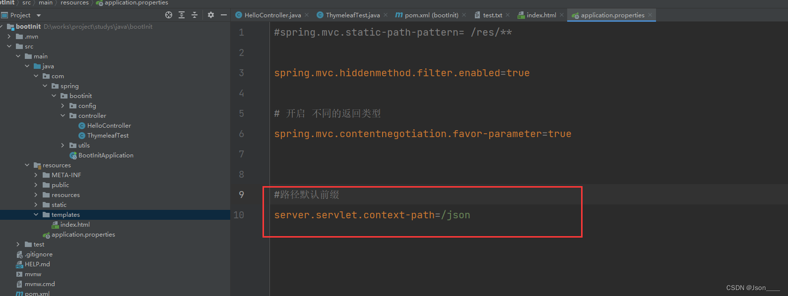The width and height of the screenshot is (788, 296).
Task: Switch to the pom.xml (bootInit) tab
Action: tap(431, 15)
